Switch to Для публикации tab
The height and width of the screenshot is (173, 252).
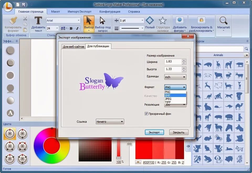(x=98, y=46)
